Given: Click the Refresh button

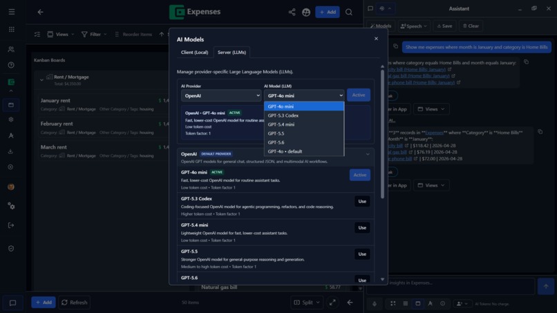Looking at the screenshot, I should point(74,303).
